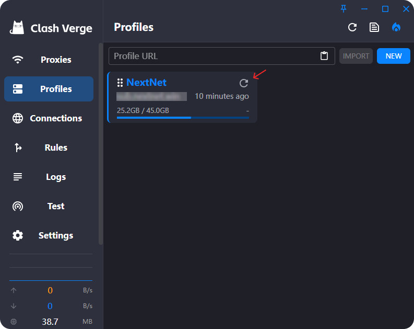
Task: Go to the Rules page
Action: 49,148
